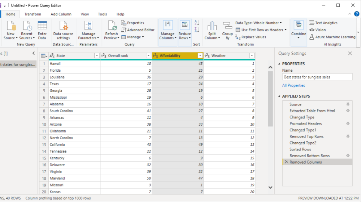
Task: Open Vision AI insight
Action: [317, 30]
